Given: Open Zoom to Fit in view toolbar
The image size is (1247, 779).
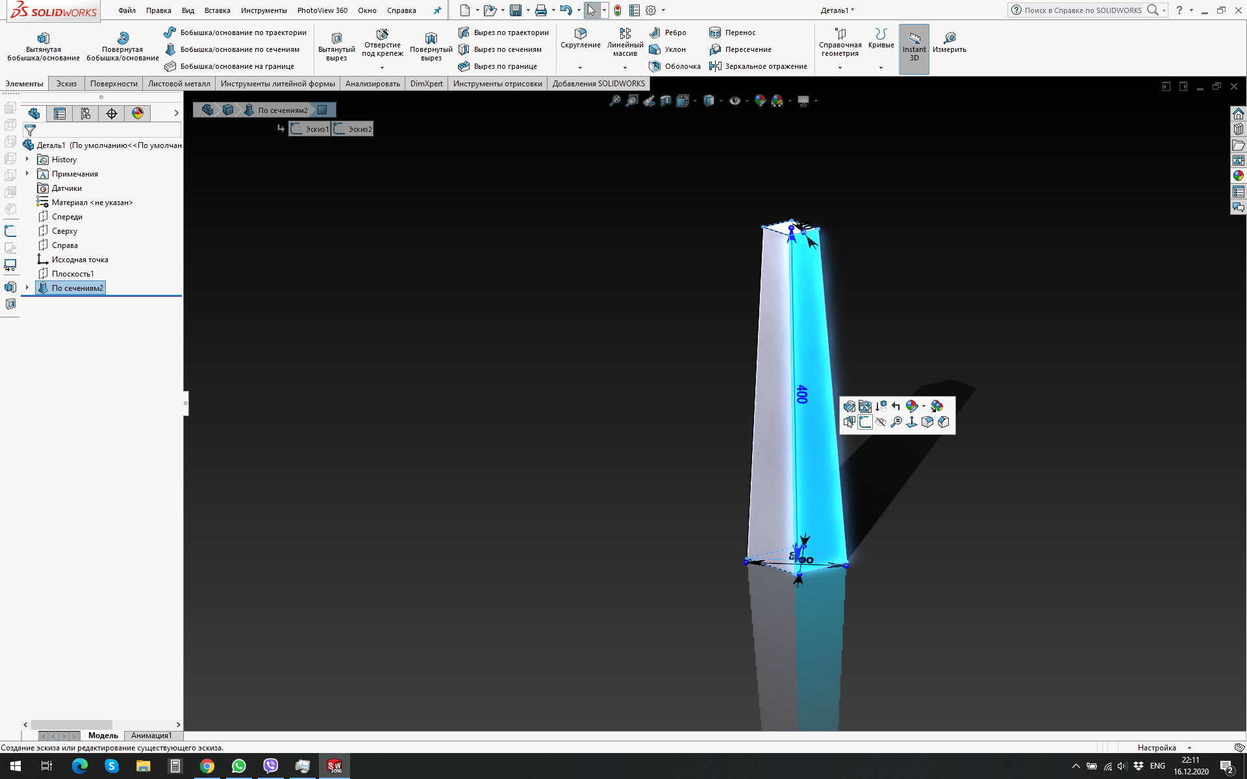Looking at the screenshot, I should [614, 101].
